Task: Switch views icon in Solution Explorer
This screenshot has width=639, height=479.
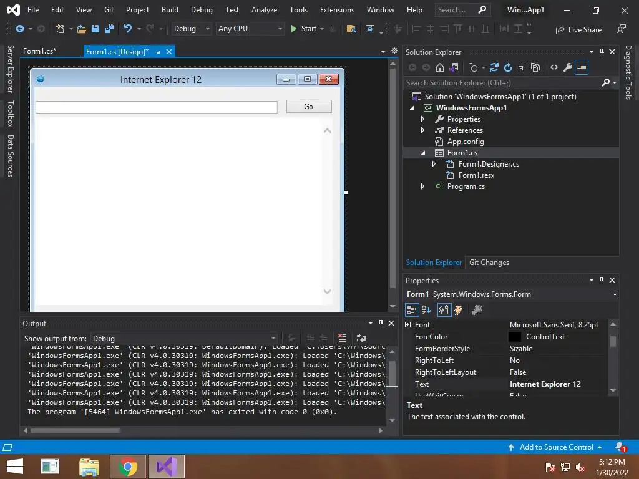Action: pos(454,67)
